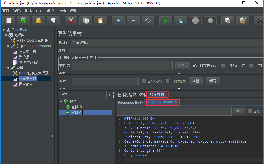
Task: Click the Stop icon in toolbar
Action: coord(195,21)
